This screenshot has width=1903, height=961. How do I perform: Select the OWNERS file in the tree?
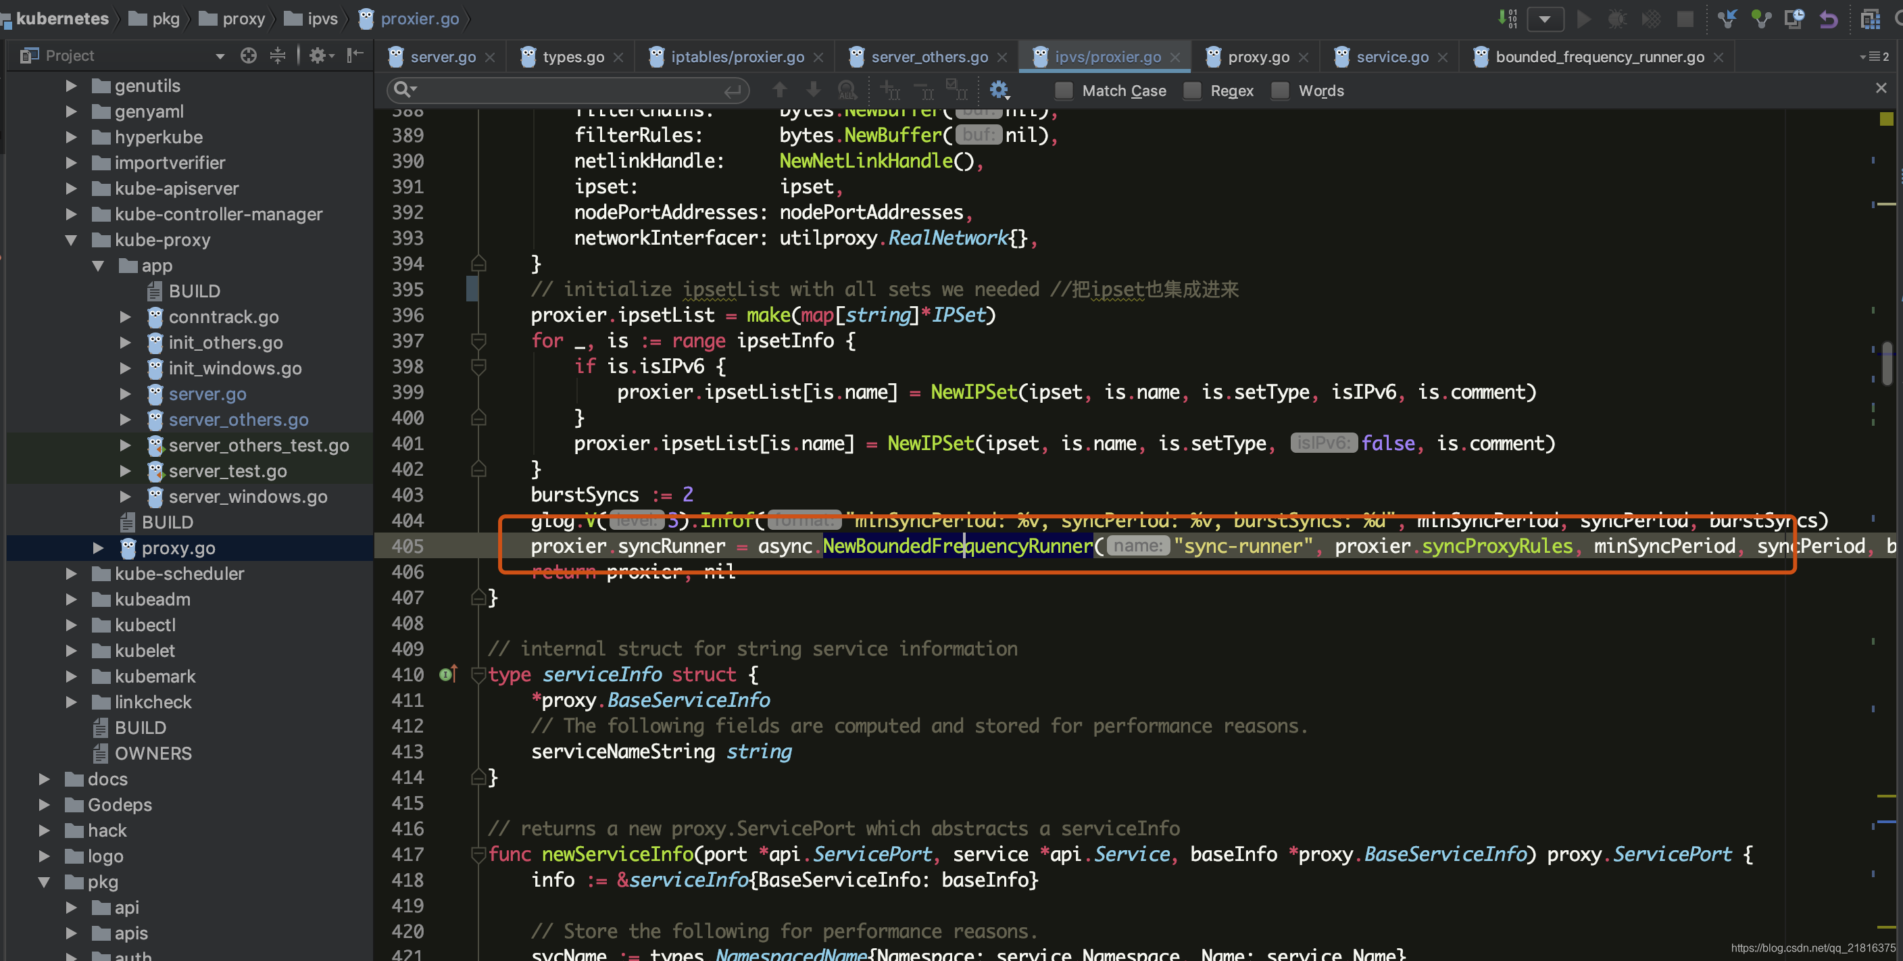click(153, 754)
